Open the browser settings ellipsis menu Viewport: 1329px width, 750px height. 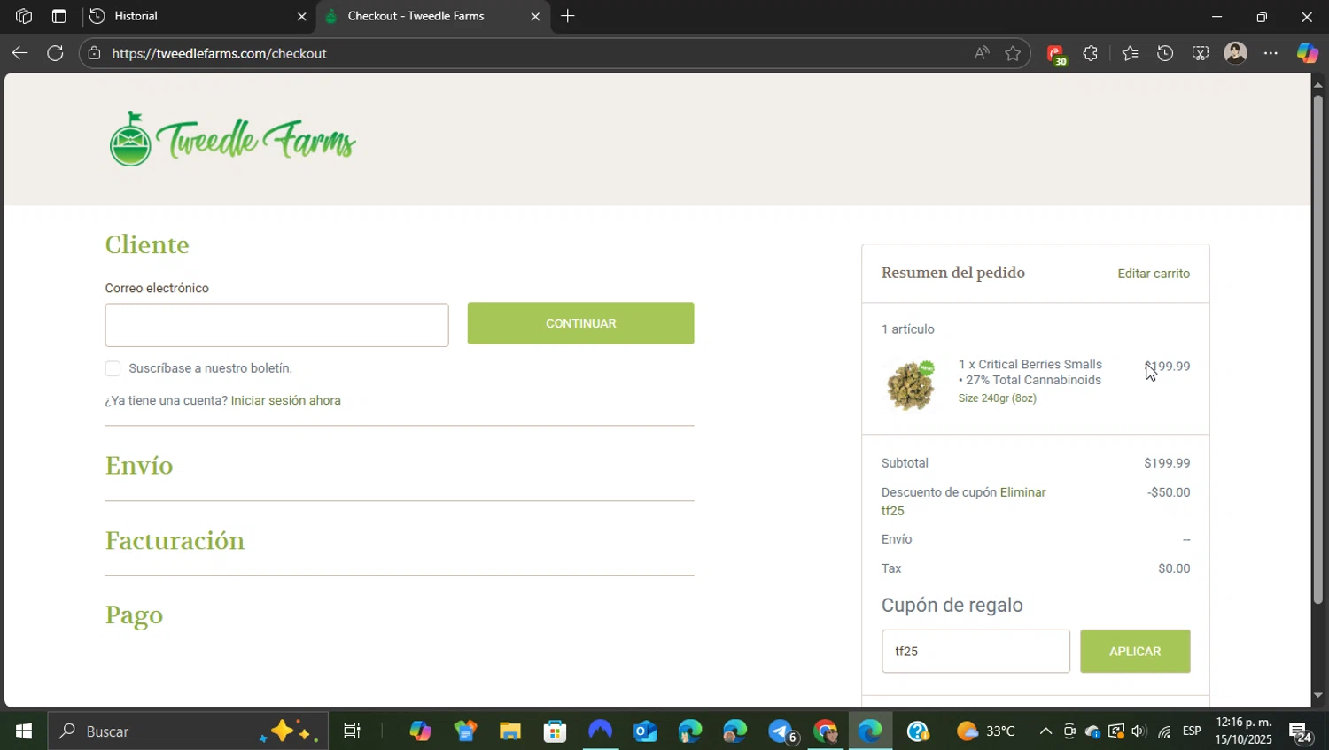click(1271, 53)
